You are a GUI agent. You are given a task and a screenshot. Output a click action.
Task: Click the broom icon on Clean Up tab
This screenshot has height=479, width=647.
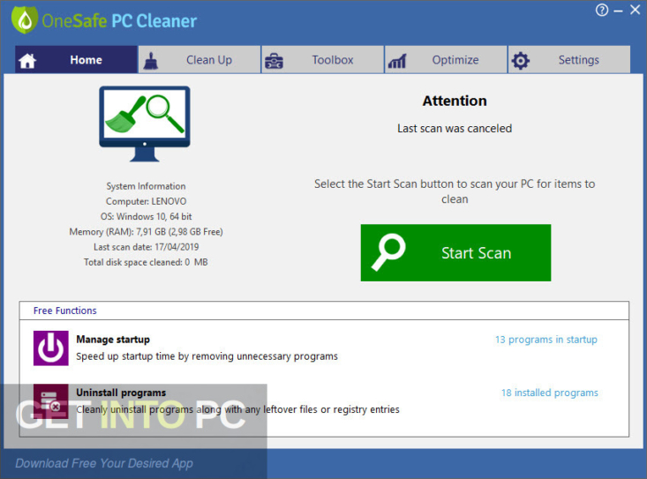pyautogui.click(x=151, y=61)
